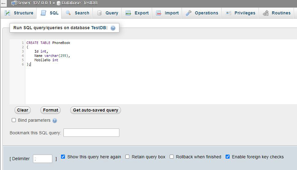Click the SQL tab scroll icon
297x170 pixels.
coord(43,13)
